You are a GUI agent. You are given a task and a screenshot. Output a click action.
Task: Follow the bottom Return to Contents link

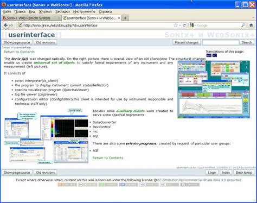[108, 158]
